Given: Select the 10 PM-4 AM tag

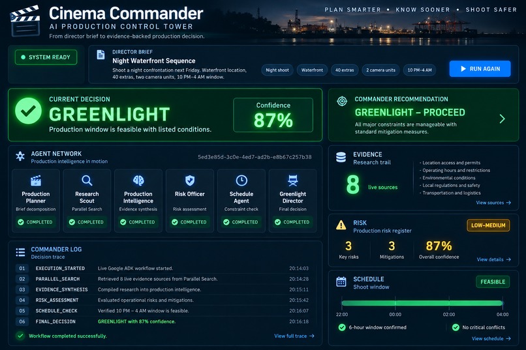Looking at the screenshot, I should click(x=420, y=70).
